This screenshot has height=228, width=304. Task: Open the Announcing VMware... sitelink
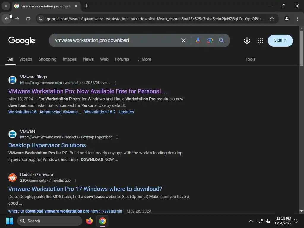[x=60, y=112]
